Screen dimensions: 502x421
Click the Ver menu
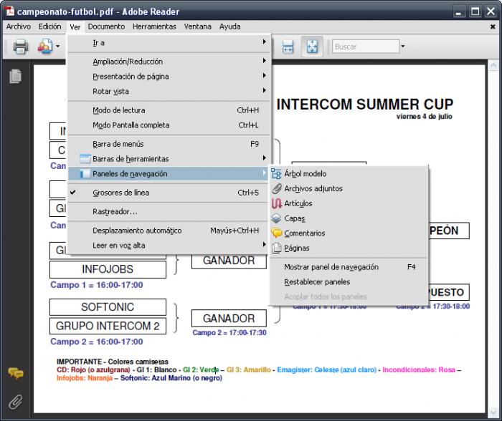click(75, 27)
